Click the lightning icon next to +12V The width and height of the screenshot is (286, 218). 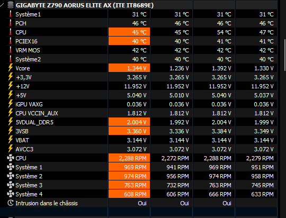tap(11, 86)
